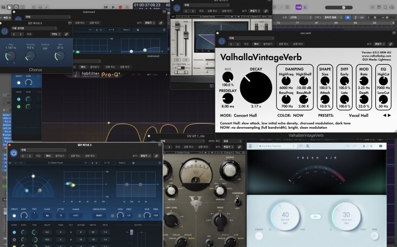
Task: Click Fresh Air TRIM knob button
Action: 374,236
